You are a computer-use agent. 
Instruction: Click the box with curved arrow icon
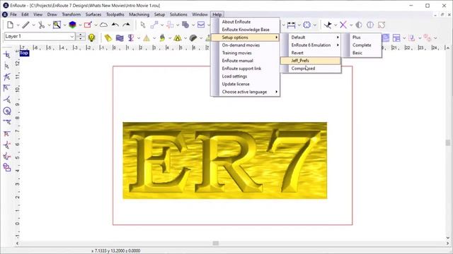coord(382,25)
